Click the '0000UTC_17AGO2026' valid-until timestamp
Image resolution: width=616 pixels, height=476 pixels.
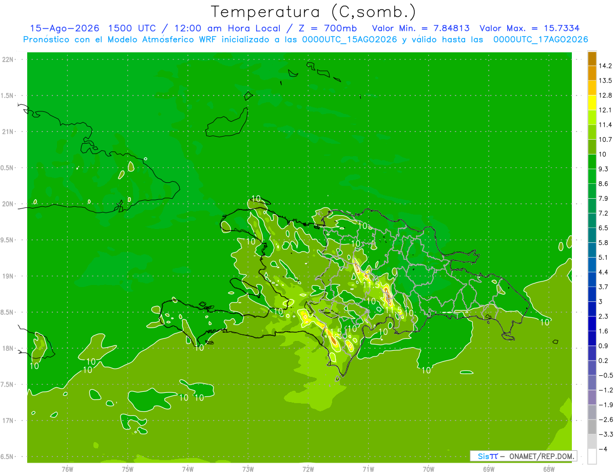coord(541,40)
